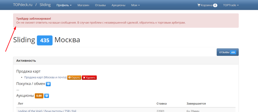Expand the TOPTrade account menu
Image resolution: width=258 pixels, height=112 pixels.
tap(231, 5)
